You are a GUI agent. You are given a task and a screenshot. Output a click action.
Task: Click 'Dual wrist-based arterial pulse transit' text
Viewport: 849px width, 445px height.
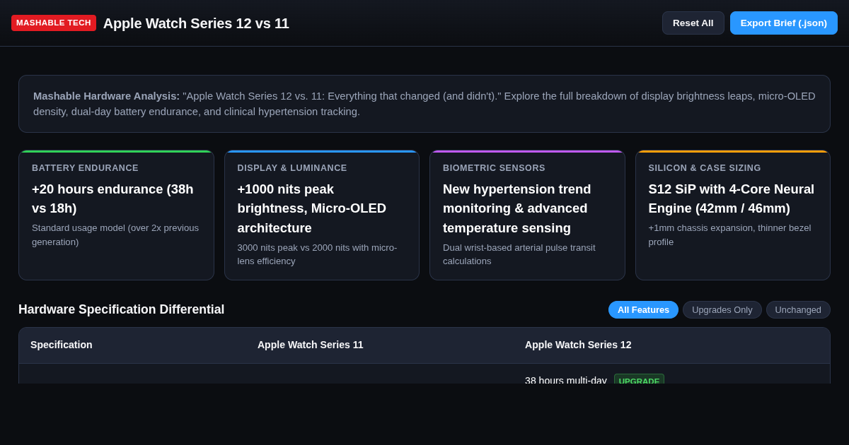point(519,254)
